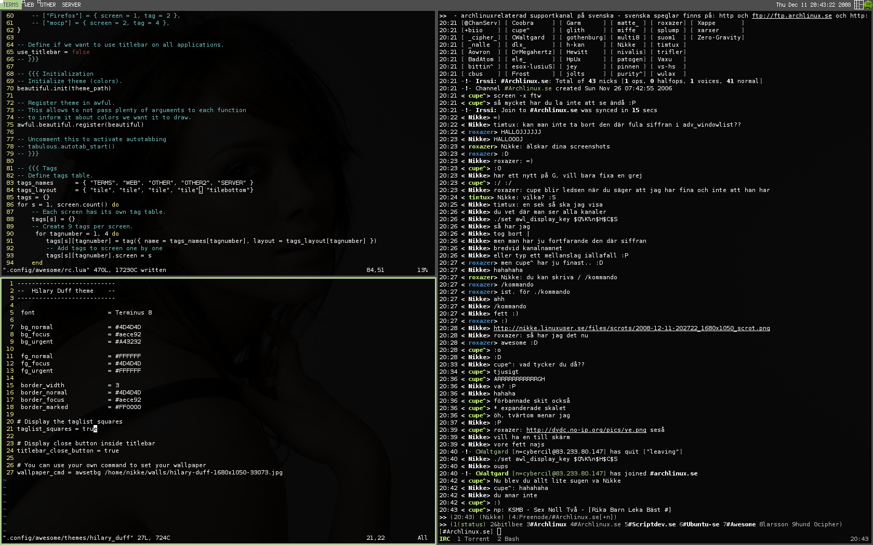Click the bg_normal #4D4D4D value

(128, 327)
